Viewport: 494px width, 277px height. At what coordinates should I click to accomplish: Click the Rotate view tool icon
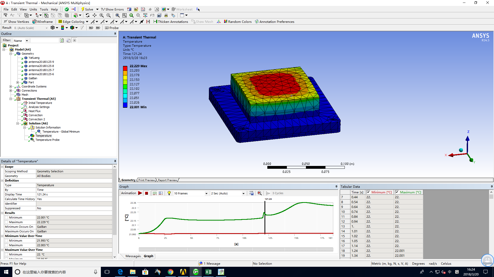(87, 15)
